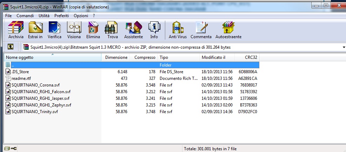Click WinRAR icon in the title bar
This screenshot has width=346, height=152.
[x=6, y=7]
